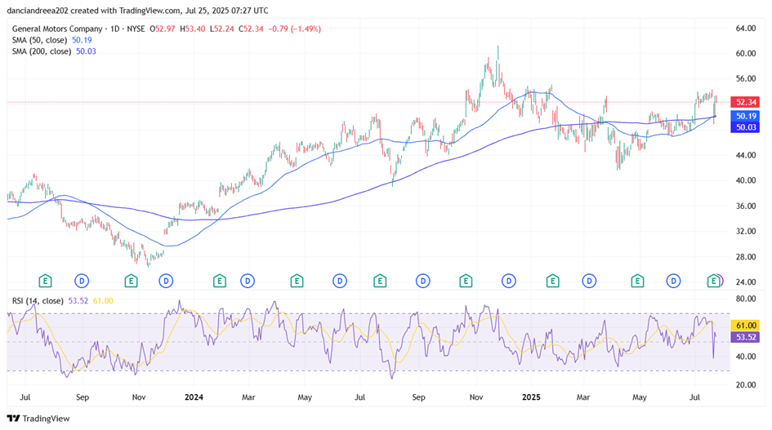The height and width of the screenshot is (430, 772).
Task: Click the blue 50.19 SMA price label
Action: [x=747, y=117]
